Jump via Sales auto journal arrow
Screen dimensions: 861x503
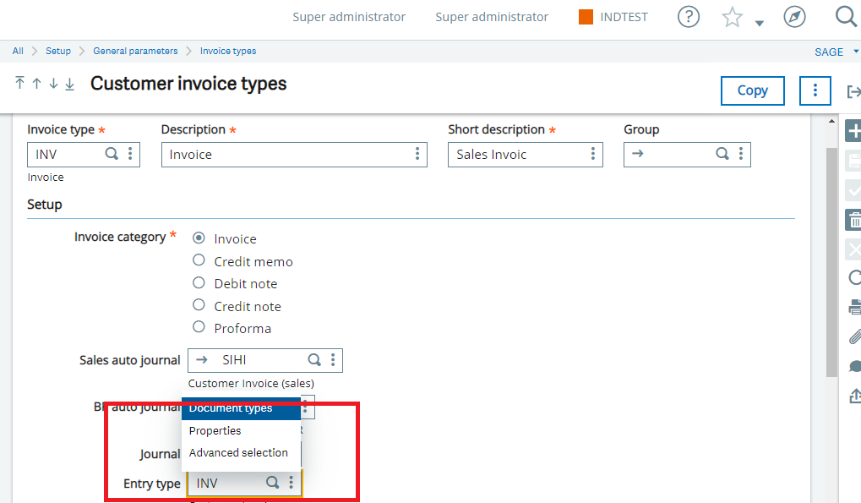tap(202, 359)
